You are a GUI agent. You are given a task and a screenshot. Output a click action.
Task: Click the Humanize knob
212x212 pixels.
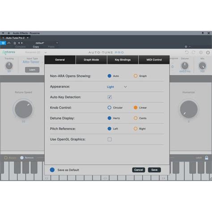[x=189, y=109]
